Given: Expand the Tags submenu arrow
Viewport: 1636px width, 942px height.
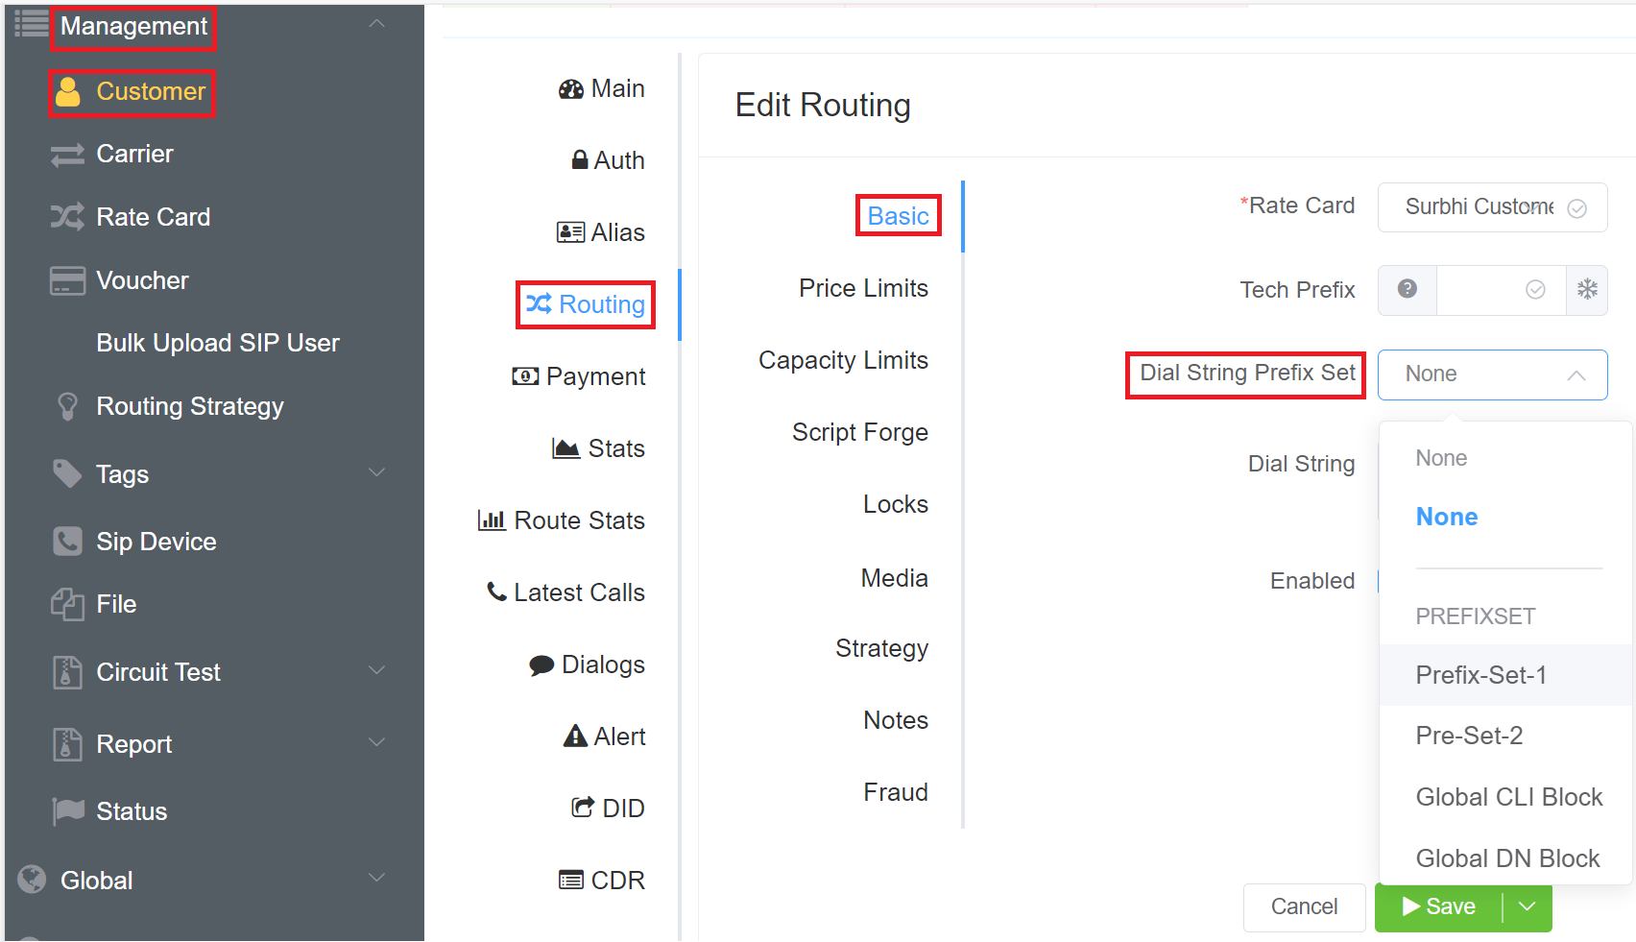Looking at the screenshot, I should 377,472.
